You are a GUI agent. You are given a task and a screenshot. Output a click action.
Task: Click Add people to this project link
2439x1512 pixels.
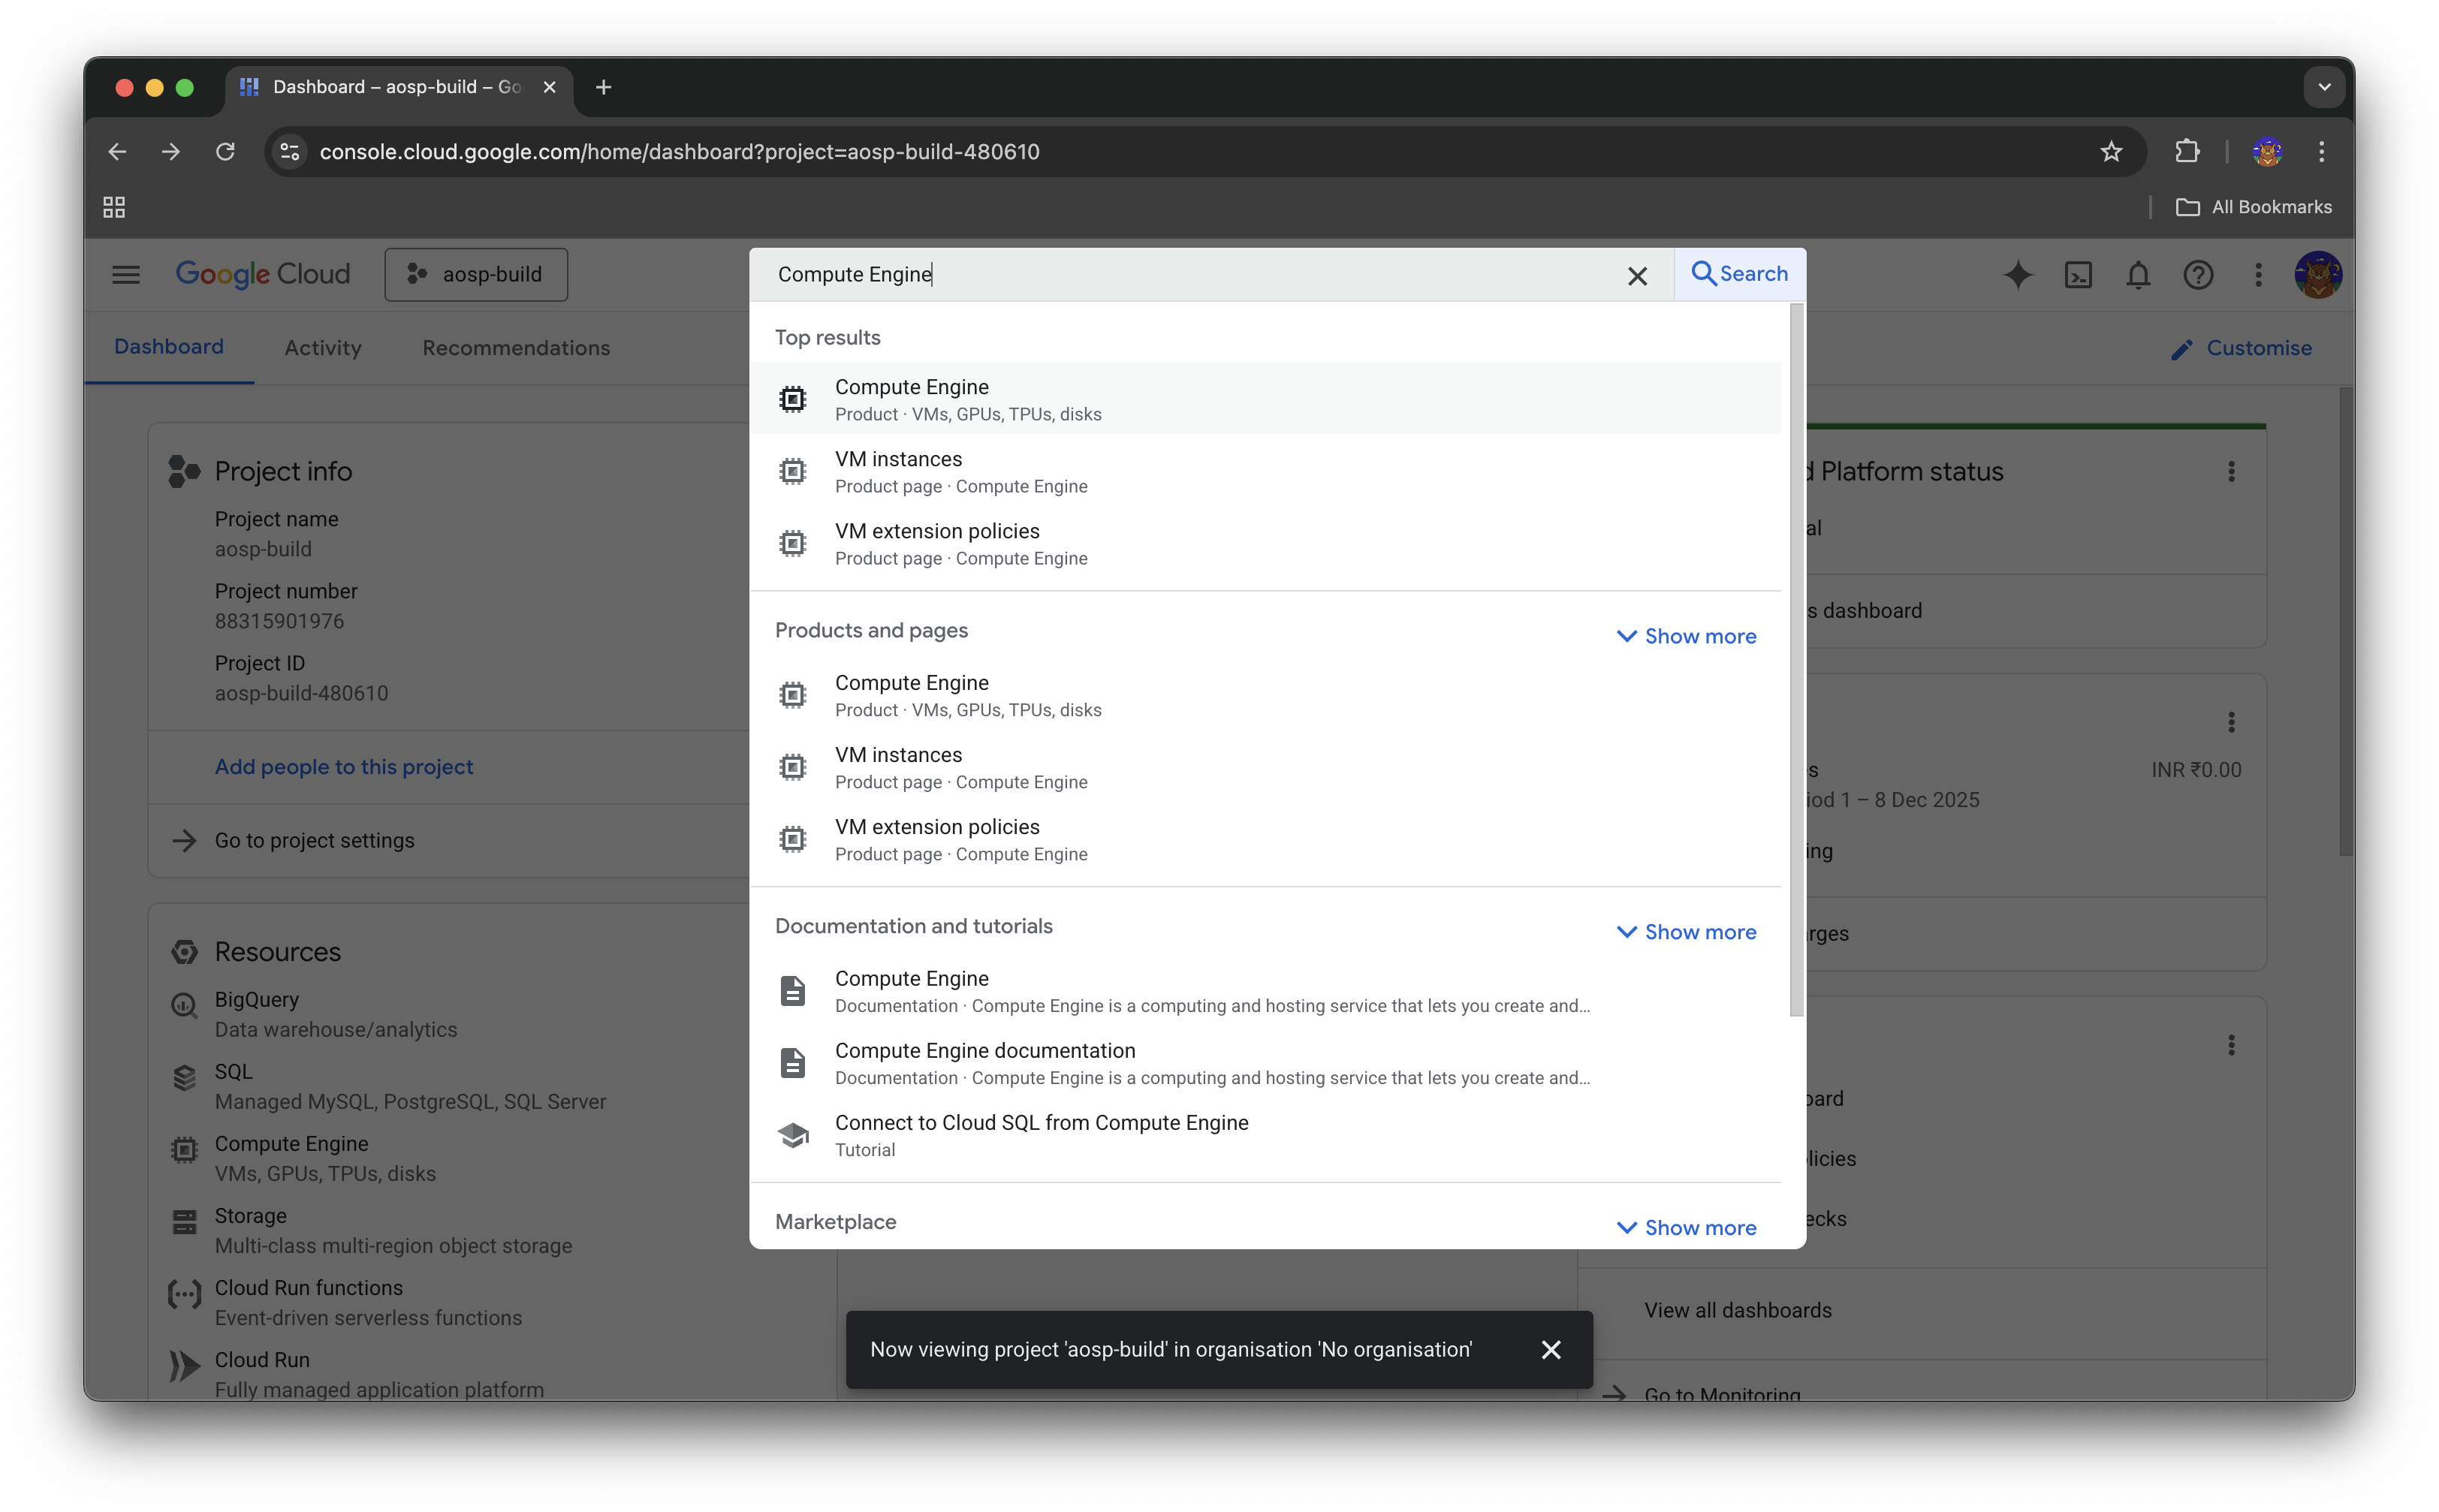tap(344, 767)
